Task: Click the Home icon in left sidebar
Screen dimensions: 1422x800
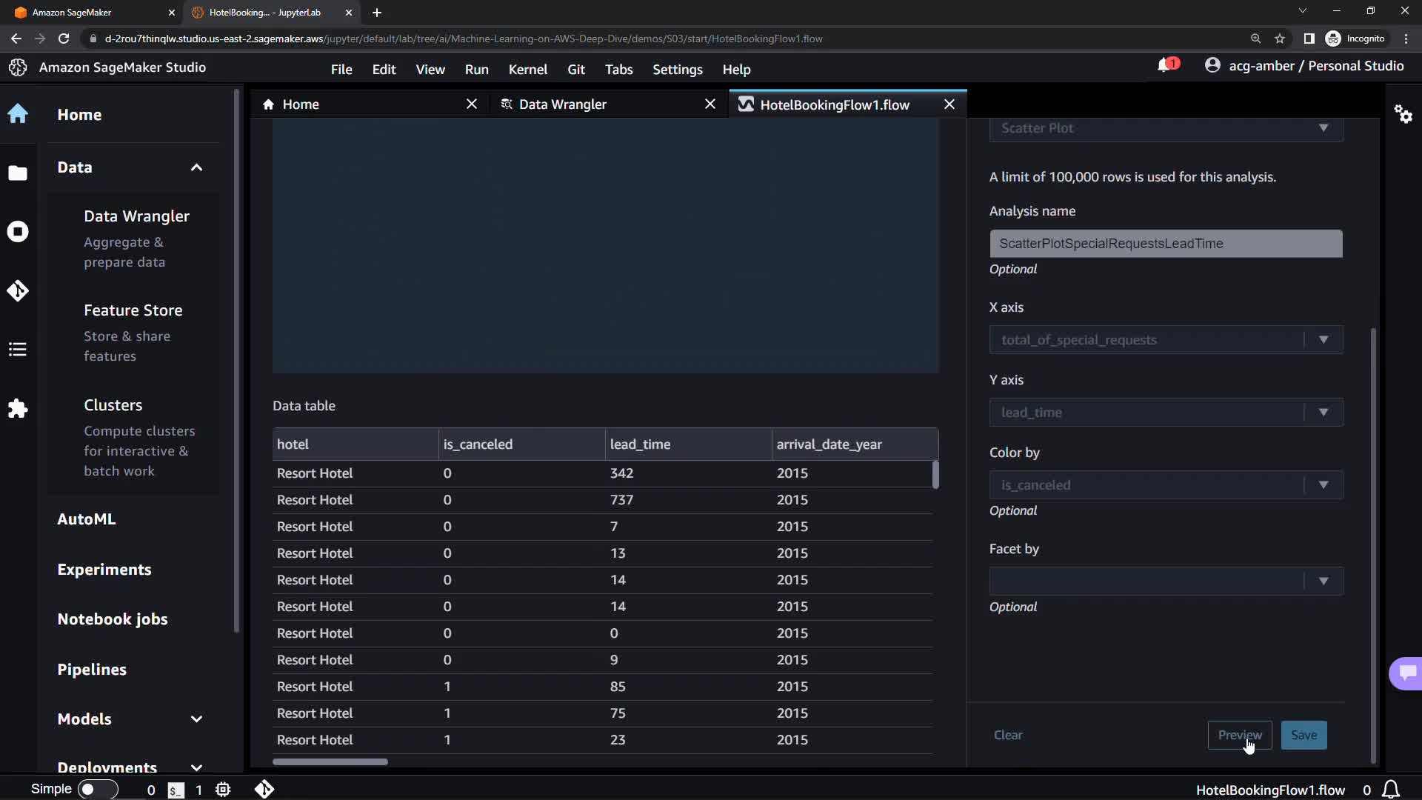Action: click(x=18, y=114)
